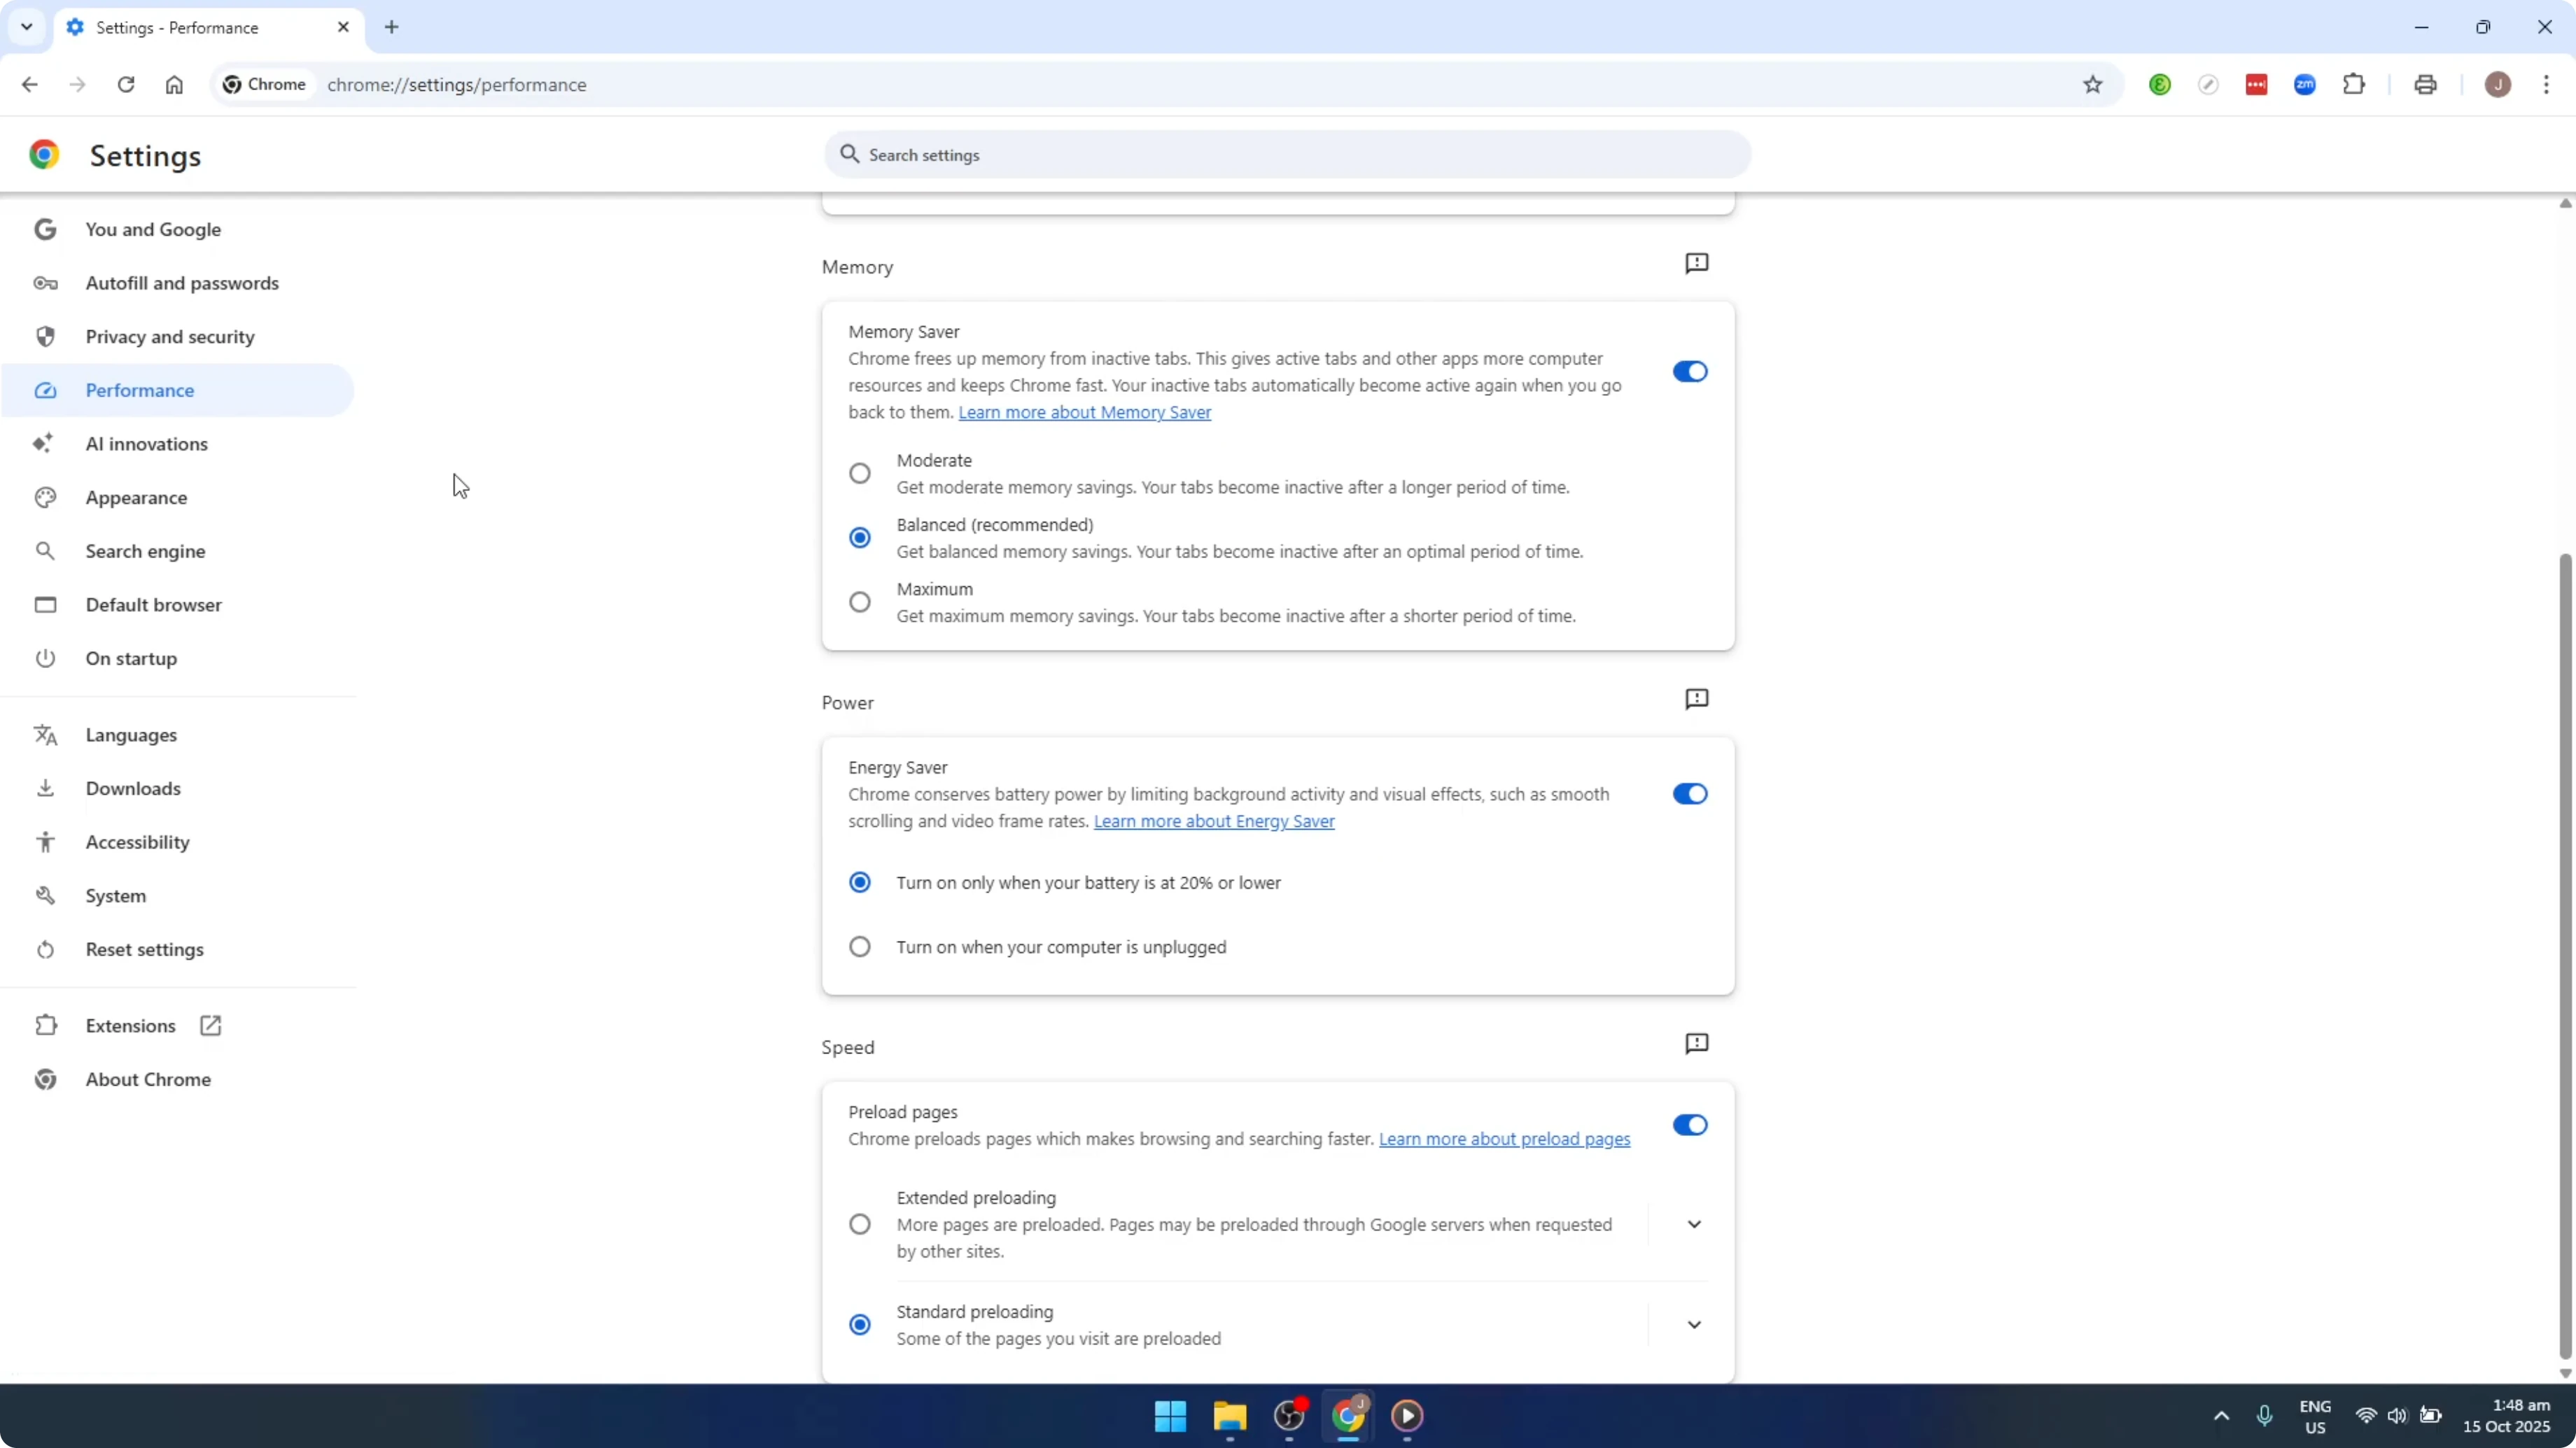Open the Wi-Fi network tray icon

[2366, 1416]
